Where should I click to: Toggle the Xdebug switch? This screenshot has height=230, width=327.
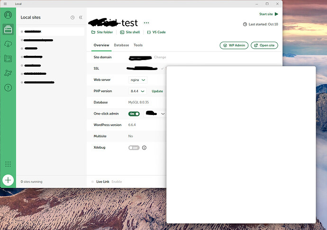[x=134, y=148]
